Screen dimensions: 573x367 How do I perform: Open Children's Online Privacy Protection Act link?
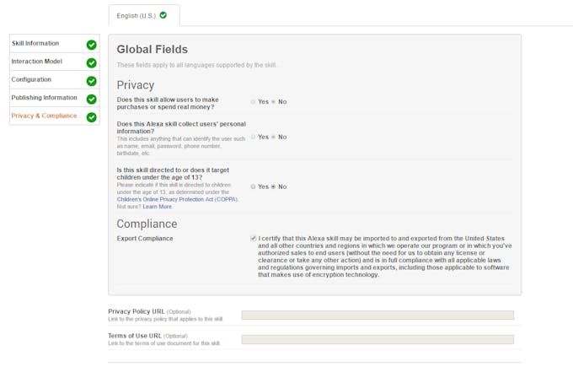point(177,199)
